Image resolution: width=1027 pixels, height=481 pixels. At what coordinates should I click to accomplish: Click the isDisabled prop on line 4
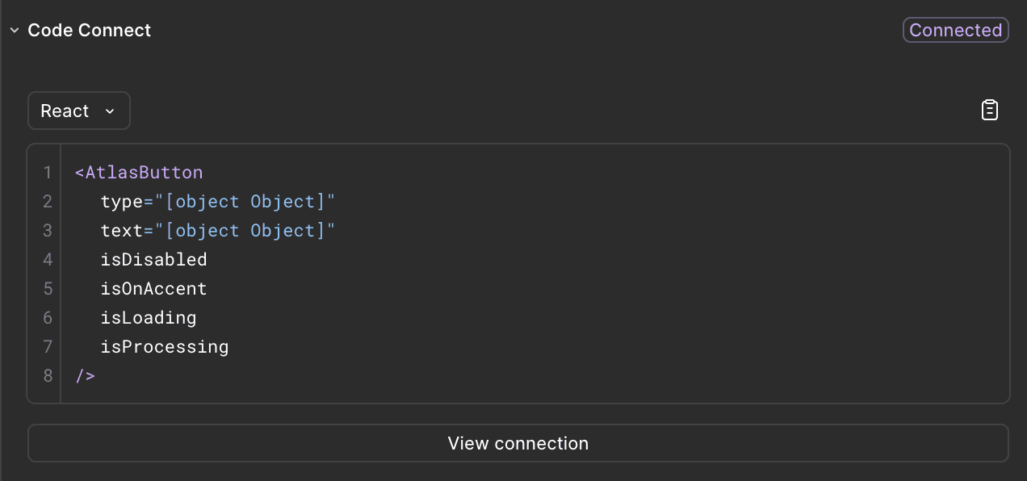coord(153,259)
